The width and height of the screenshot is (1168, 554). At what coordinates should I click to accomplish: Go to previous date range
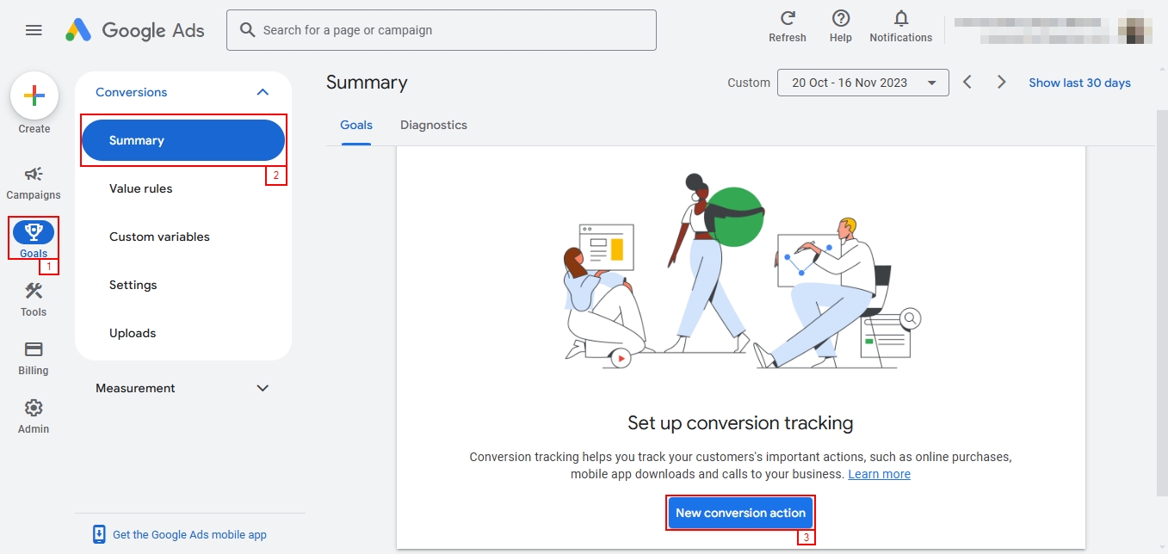967,83
